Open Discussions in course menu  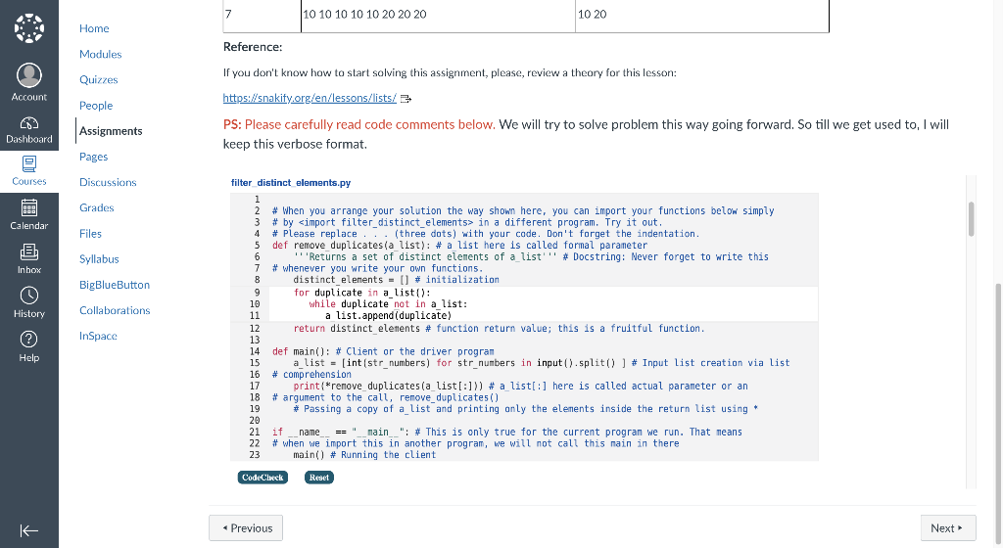108,182
